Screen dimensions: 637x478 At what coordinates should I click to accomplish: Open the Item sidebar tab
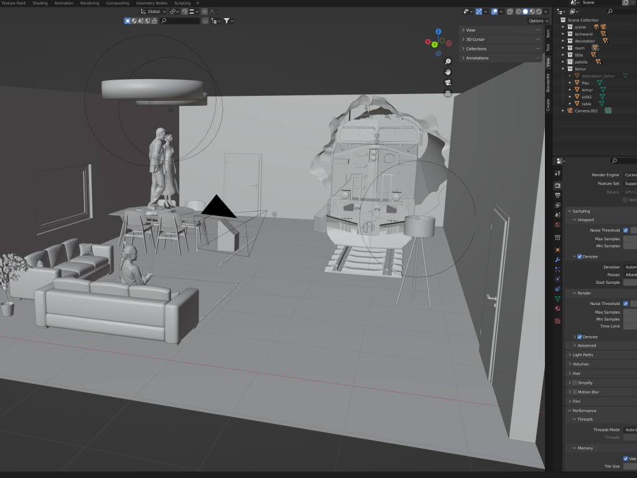coord(547,33)
